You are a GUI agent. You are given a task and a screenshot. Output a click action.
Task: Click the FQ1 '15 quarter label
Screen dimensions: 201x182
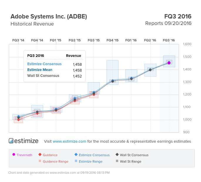click(x=55, y=40)
